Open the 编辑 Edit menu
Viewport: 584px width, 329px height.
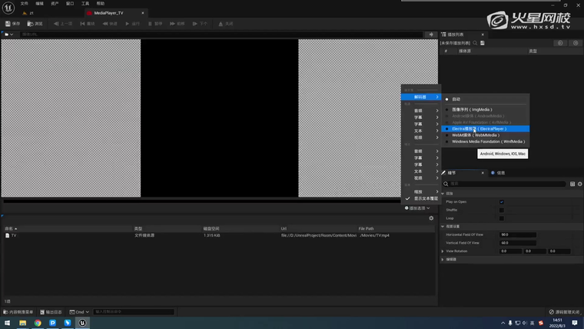(39, 3)
